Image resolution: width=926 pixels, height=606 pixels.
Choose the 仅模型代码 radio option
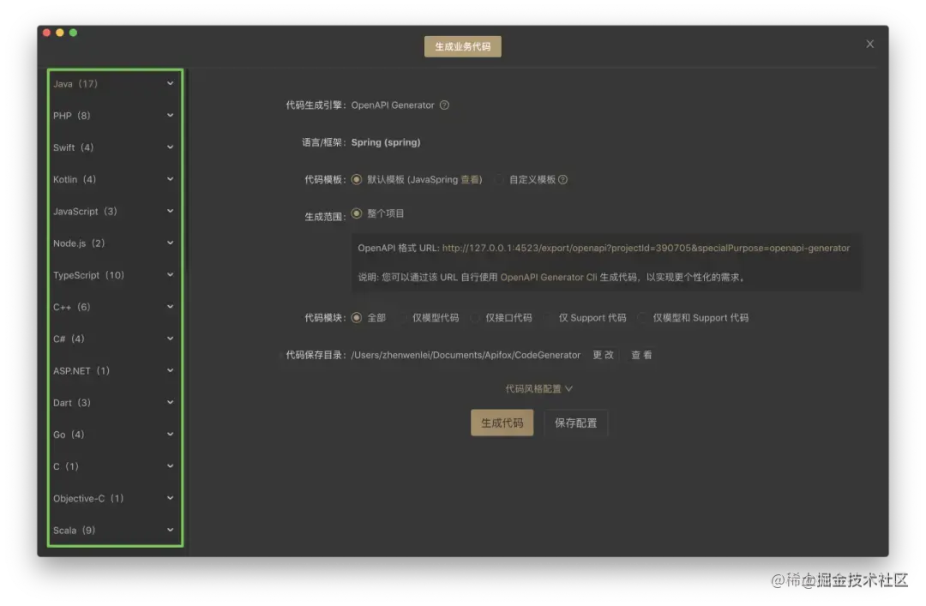tap(404, 318)
